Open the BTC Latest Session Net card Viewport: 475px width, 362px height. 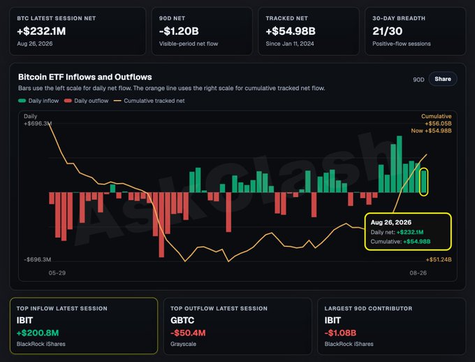tap(78, 31)
